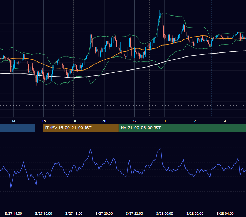Click the blue session bar before London
The width and height of the screenshot is (246, 217).
tap(18, 128)
